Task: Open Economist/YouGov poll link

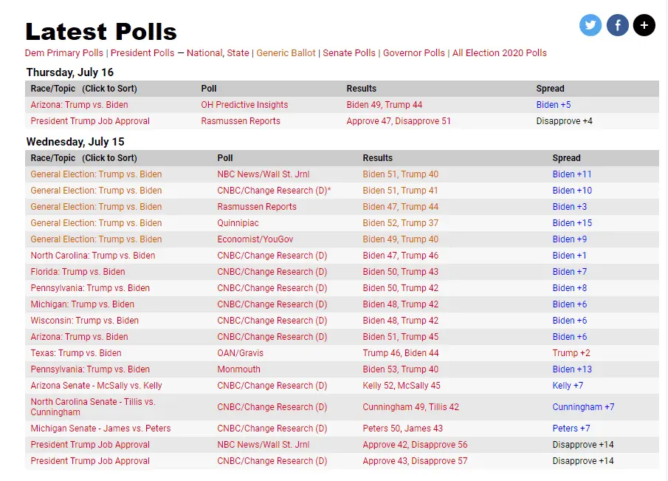Action: (x=257, y=239)
